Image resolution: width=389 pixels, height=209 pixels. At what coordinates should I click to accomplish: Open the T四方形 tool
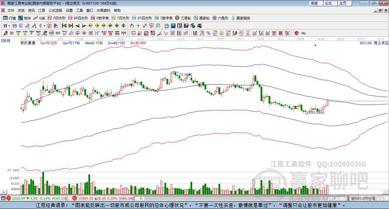pos(120,18)
